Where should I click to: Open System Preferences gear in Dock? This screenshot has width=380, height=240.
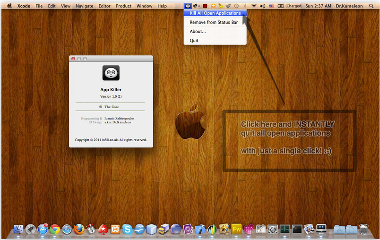tap(273, 229)
